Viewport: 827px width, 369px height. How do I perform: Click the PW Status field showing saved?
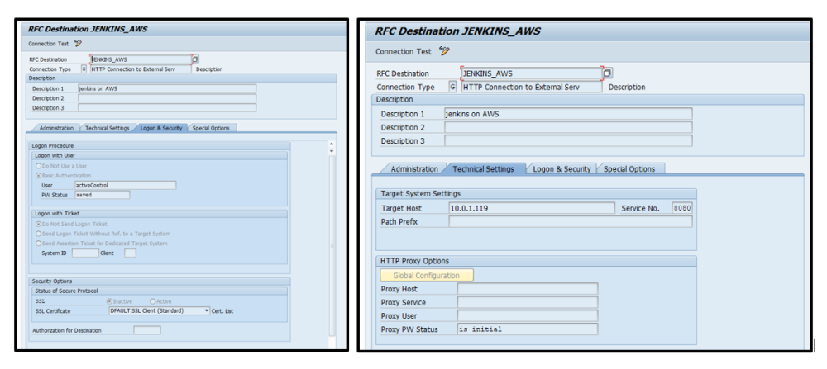pos(103,195)
